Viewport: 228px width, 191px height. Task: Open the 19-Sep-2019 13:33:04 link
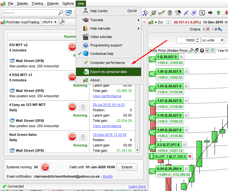tap(110, 135)
